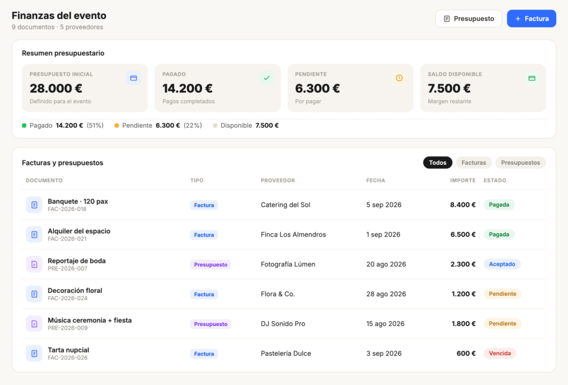Click Factura tag in Tarta nupcial row
Viewport: 568px width, 385px height.
tap(204, 353)
